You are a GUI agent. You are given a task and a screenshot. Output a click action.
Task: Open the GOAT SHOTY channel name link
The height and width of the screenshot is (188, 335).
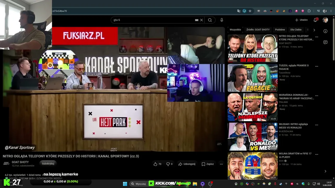(x=20, y=162)
